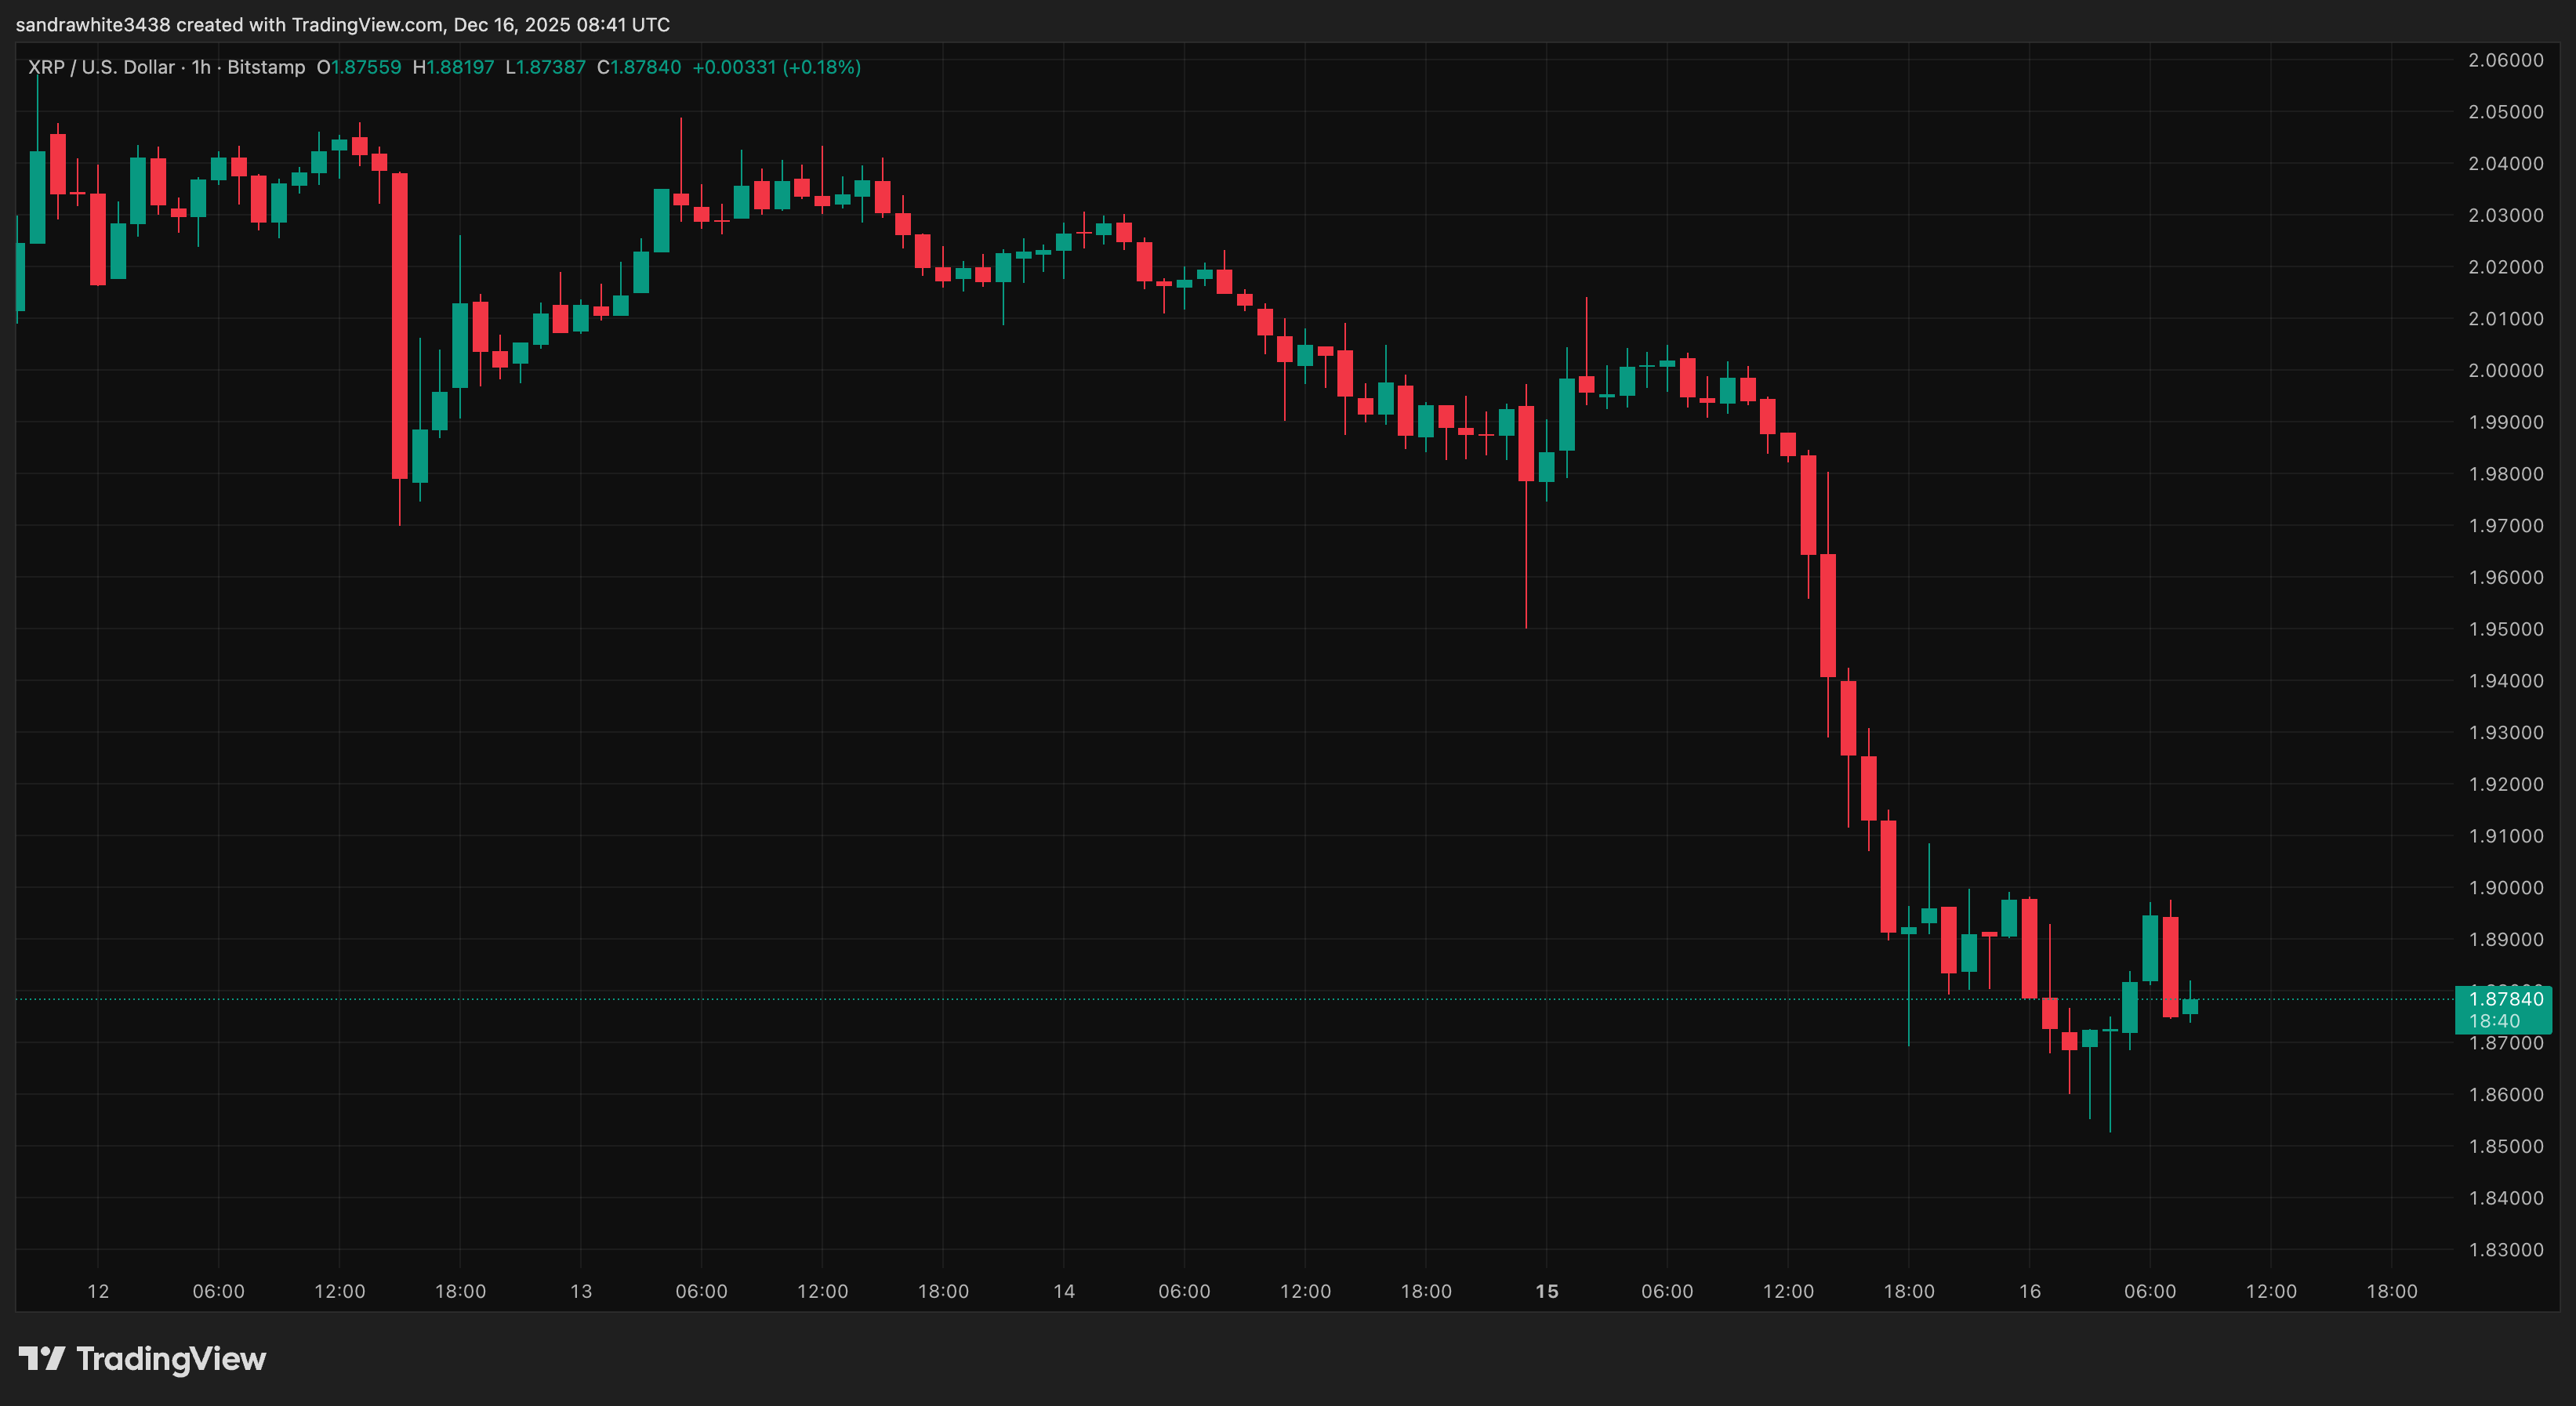
Task: Click the low value L1.87387
Action: click(x=545, y=67)
